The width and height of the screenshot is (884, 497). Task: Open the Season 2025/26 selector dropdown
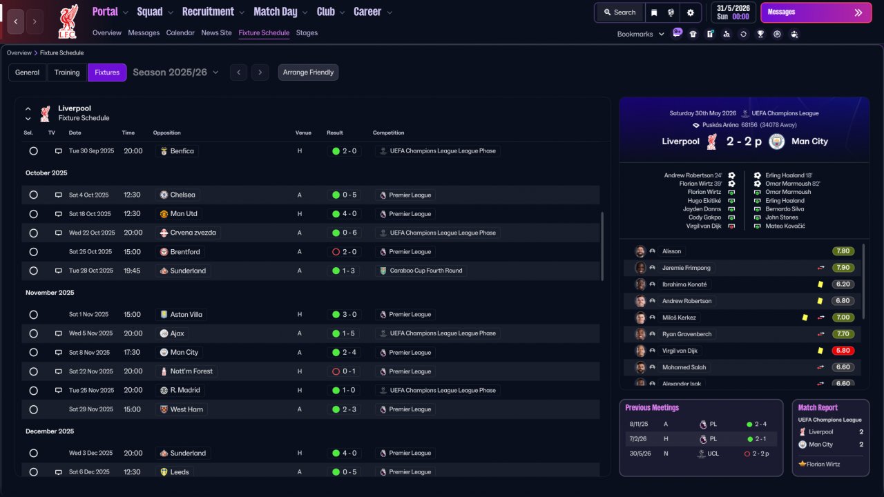175,72
